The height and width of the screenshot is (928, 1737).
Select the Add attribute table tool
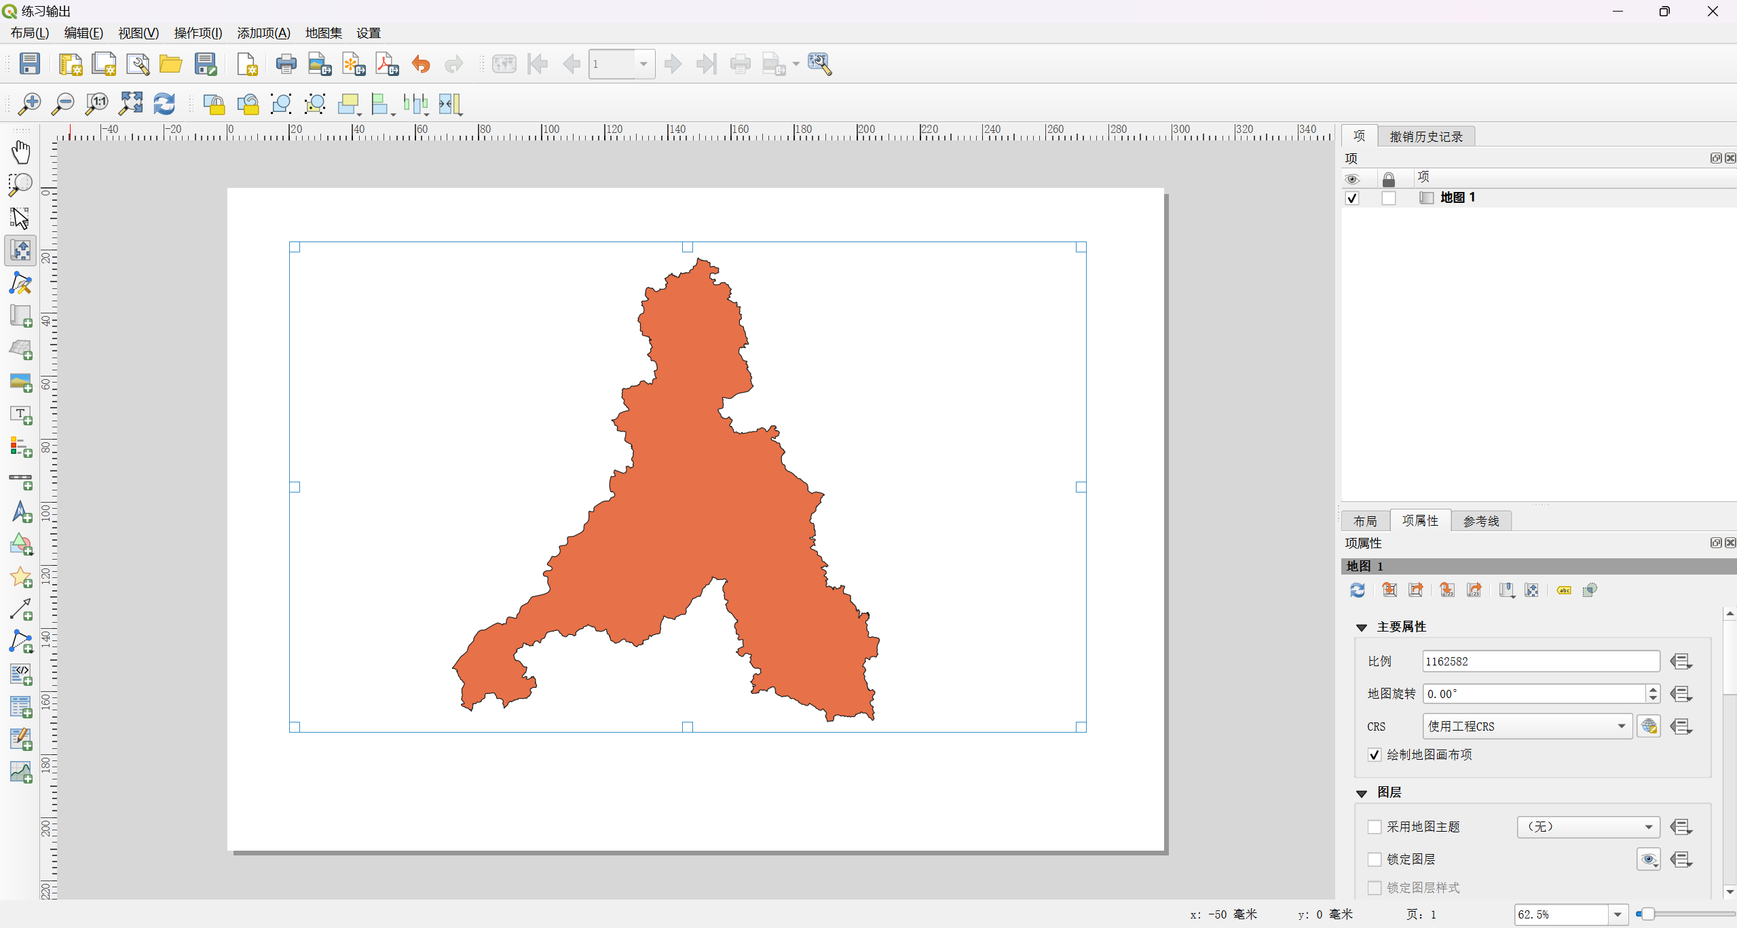pos(20,707)
